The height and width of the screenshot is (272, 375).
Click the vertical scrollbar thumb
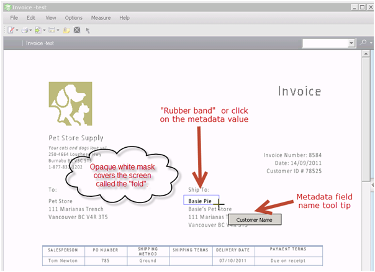(x=366, y=120)
